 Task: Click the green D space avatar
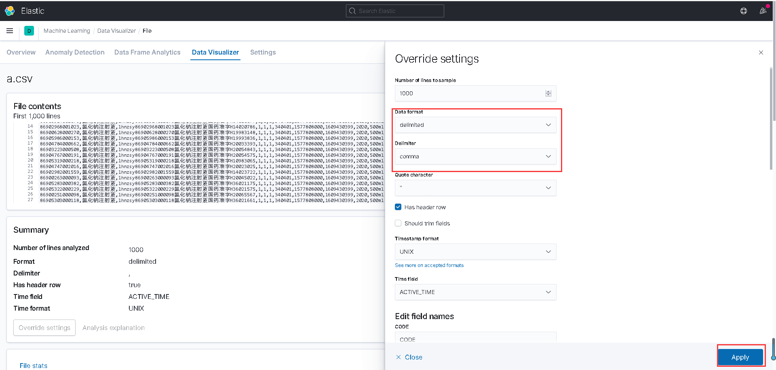29,31
